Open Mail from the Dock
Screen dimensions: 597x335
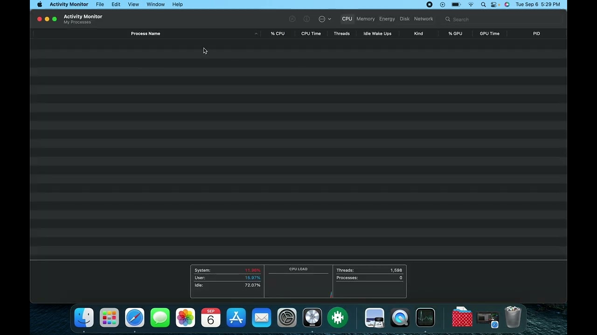point(261,318)
